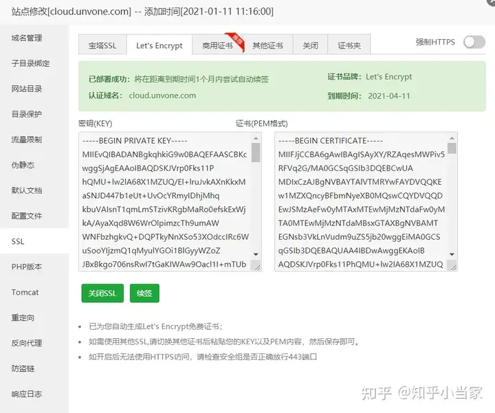Switch to the Let's Encrypt tab
This screenshot has width=495, height=413.
click(159, 45)
